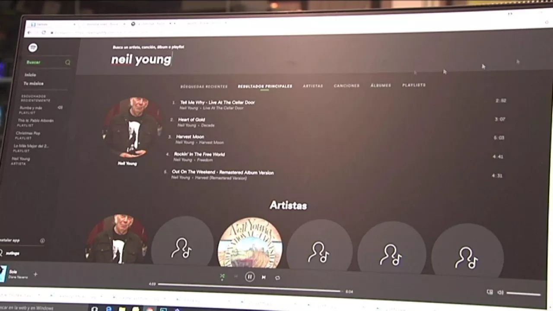The image size is (553, 311).
Task: Adjust the volume slider bar
Action: (523, 294)
